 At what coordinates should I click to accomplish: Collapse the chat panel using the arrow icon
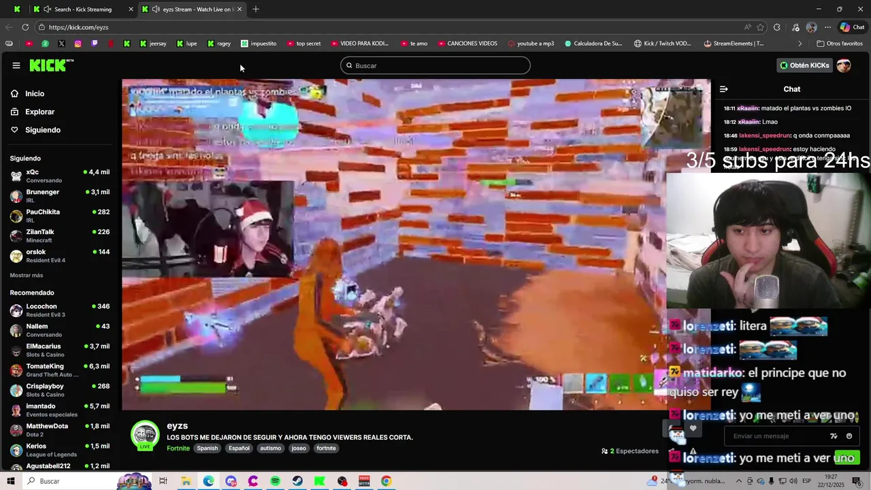(x=723, y=89)
